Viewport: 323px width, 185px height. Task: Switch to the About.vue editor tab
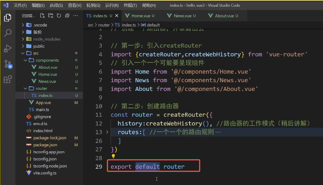(226, 15)
